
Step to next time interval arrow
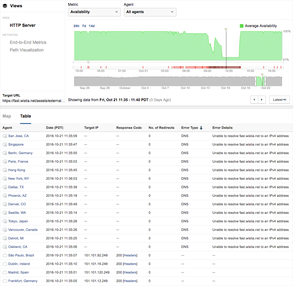262,100
